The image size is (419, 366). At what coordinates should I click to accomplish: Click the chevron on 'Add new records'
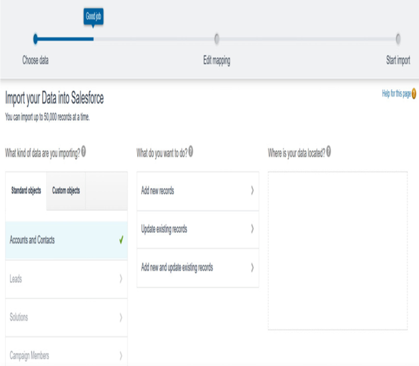click(252, 191)
